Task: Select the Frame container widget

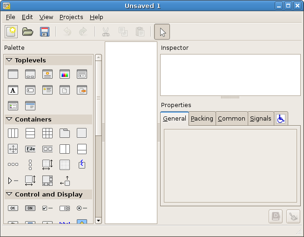Action: [82, 133]
